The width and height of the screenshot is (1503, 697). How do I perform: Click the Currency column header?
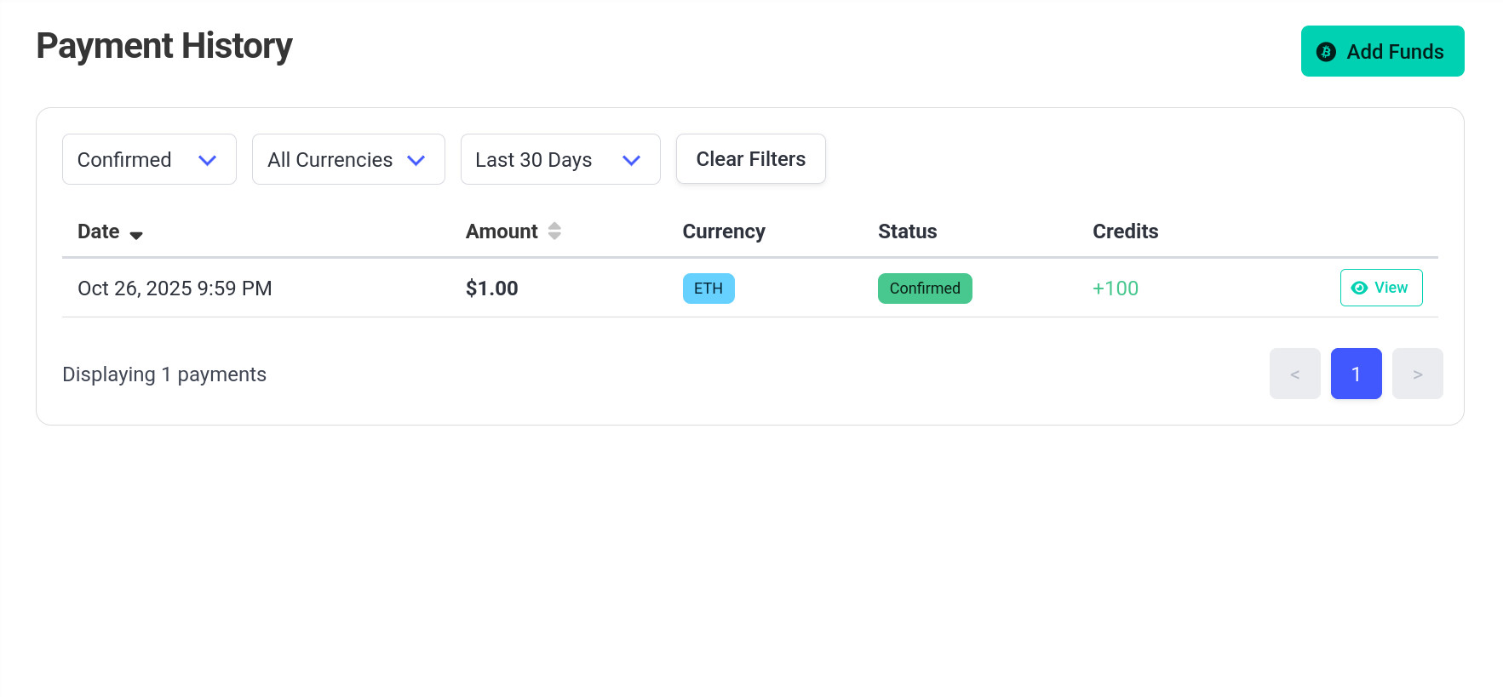[x=724, y=231]
